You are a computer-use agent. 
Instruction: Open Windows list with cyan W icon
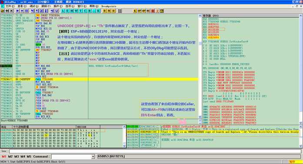click(76, 11)
